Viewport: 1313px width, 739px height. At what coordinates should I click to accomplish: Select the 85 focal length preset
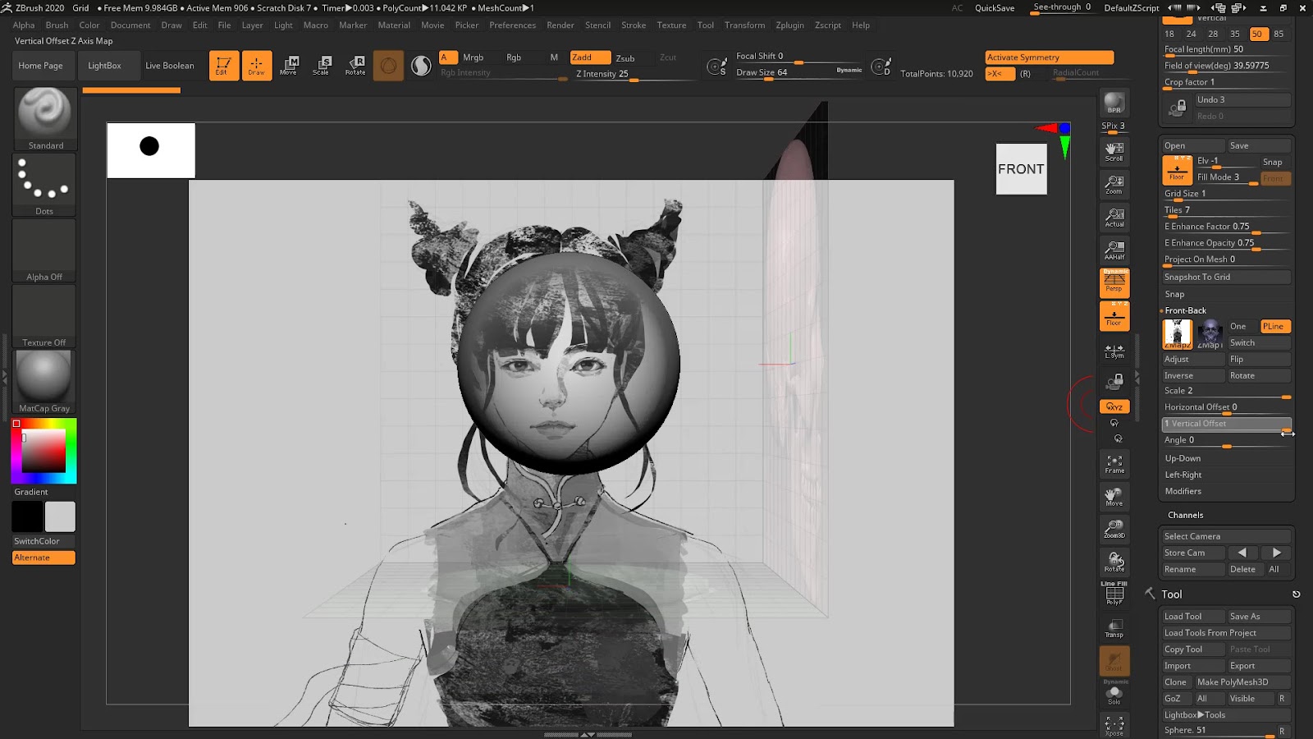click(1279, 34)
